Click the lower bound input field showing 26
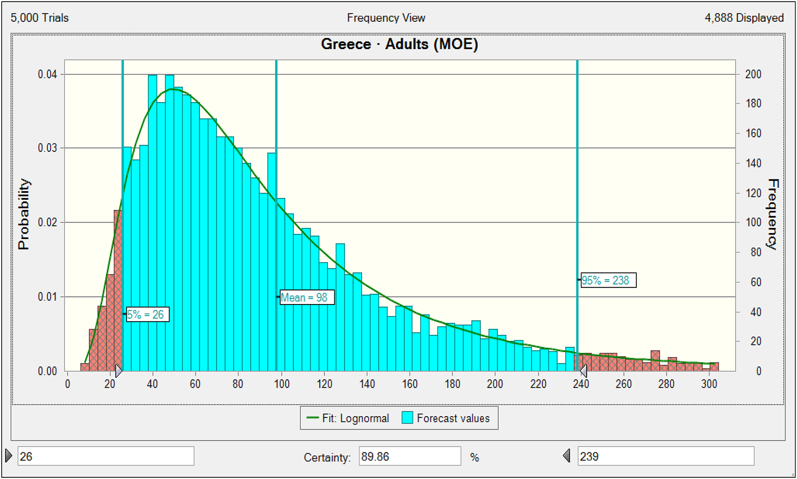The height and width of the screenshot is (479, 797). tap(105, 456)
